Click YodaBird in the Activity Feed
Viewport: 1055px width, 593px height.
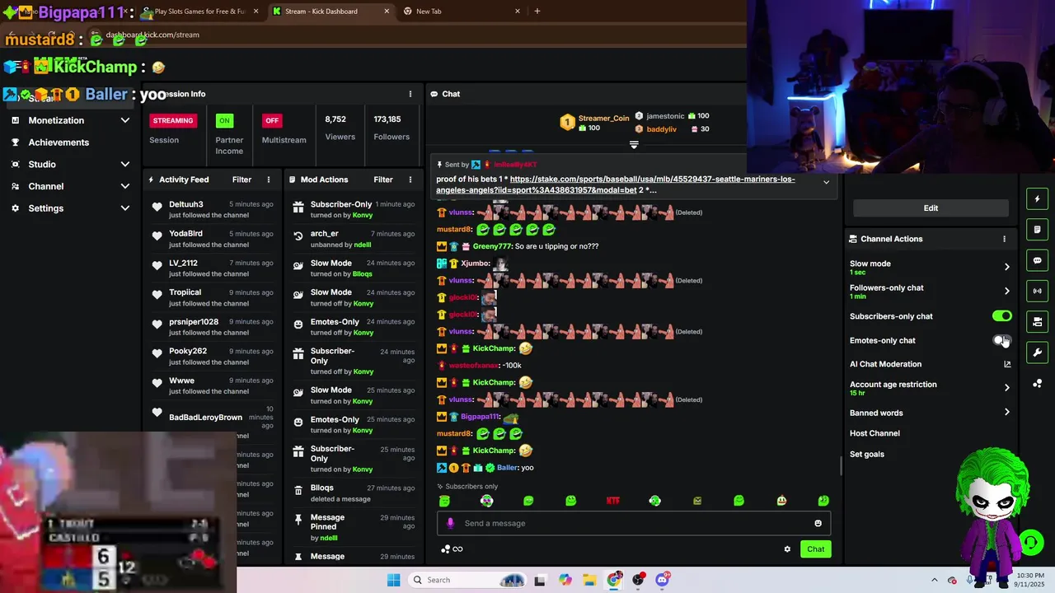(185, 234)
